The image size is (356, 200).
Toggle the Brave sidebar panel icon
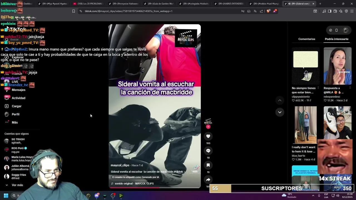click(330, 11)
